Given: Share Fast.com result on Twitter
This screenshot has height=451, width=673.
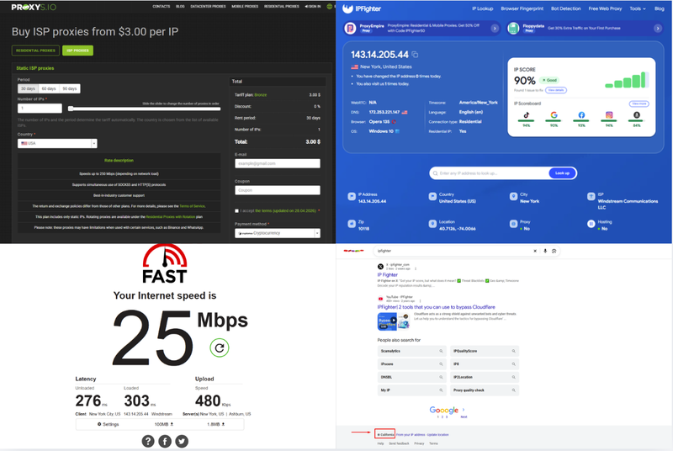Looking at the screenshot, I should pyautogui.click(x=182, y=441).
